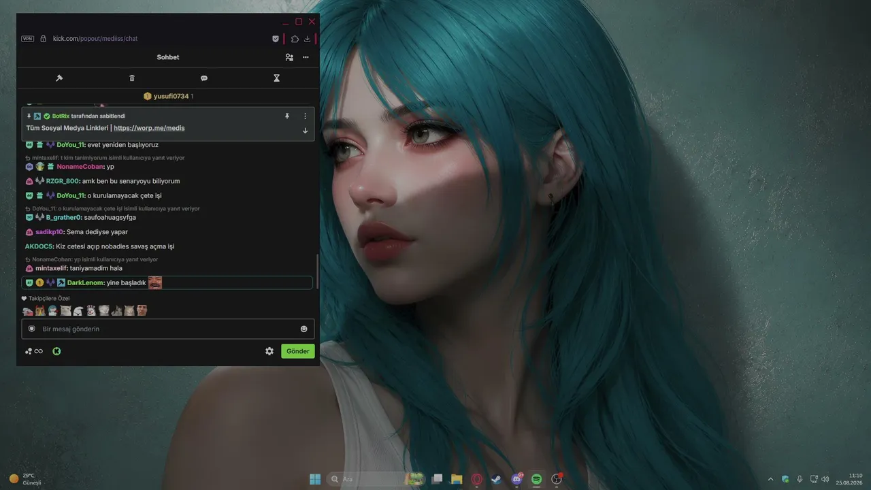Viewport: 871px width, 490px height.
Task: Click the green Kick logo icon
Action: [57, 351]
